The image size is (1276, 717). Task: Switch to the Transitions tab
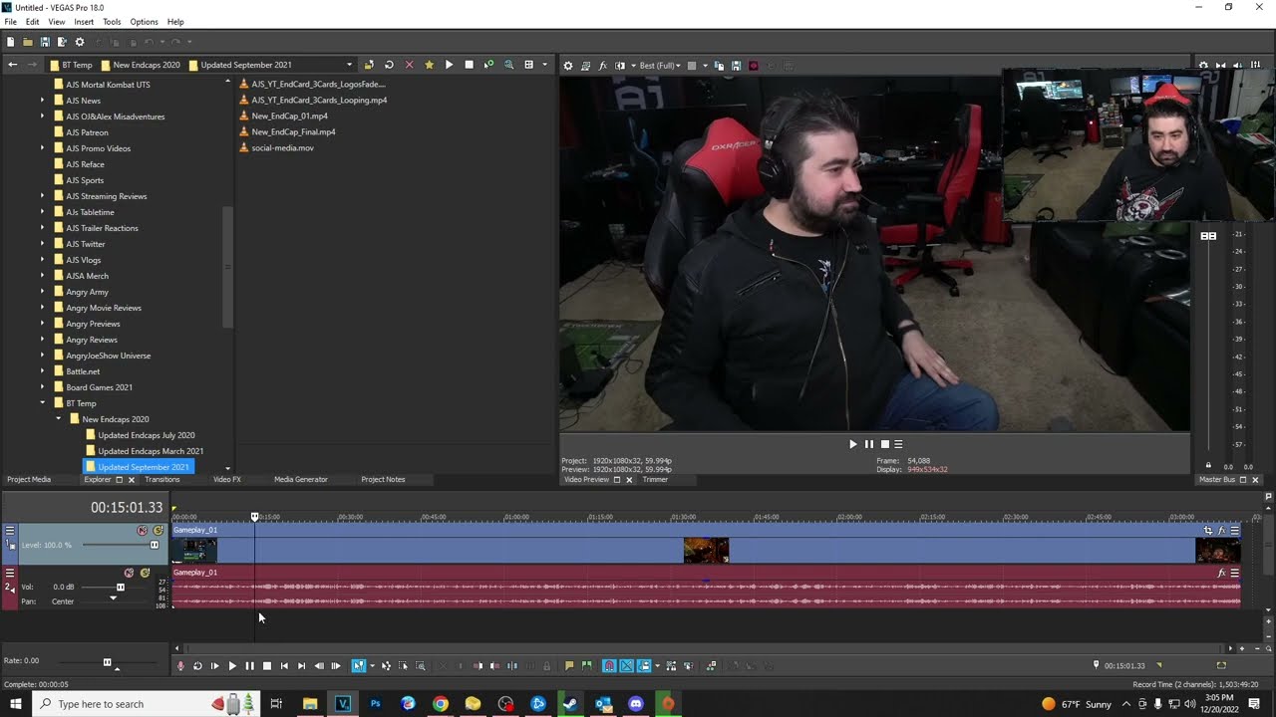click(x=162, y=480)
